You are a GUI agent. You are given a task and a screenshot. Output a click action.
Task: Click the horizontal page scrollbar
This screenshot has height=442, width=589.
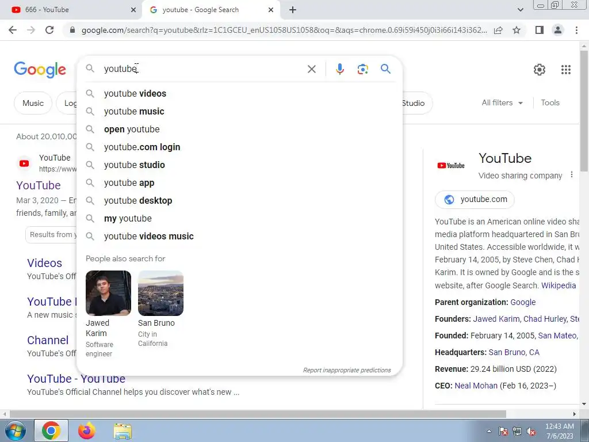(x=258, y=414)
